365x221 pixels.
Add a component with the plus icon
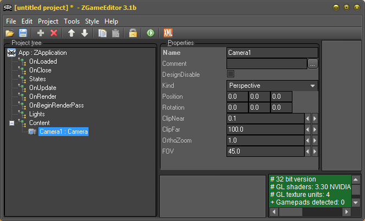tap(41, 33)
